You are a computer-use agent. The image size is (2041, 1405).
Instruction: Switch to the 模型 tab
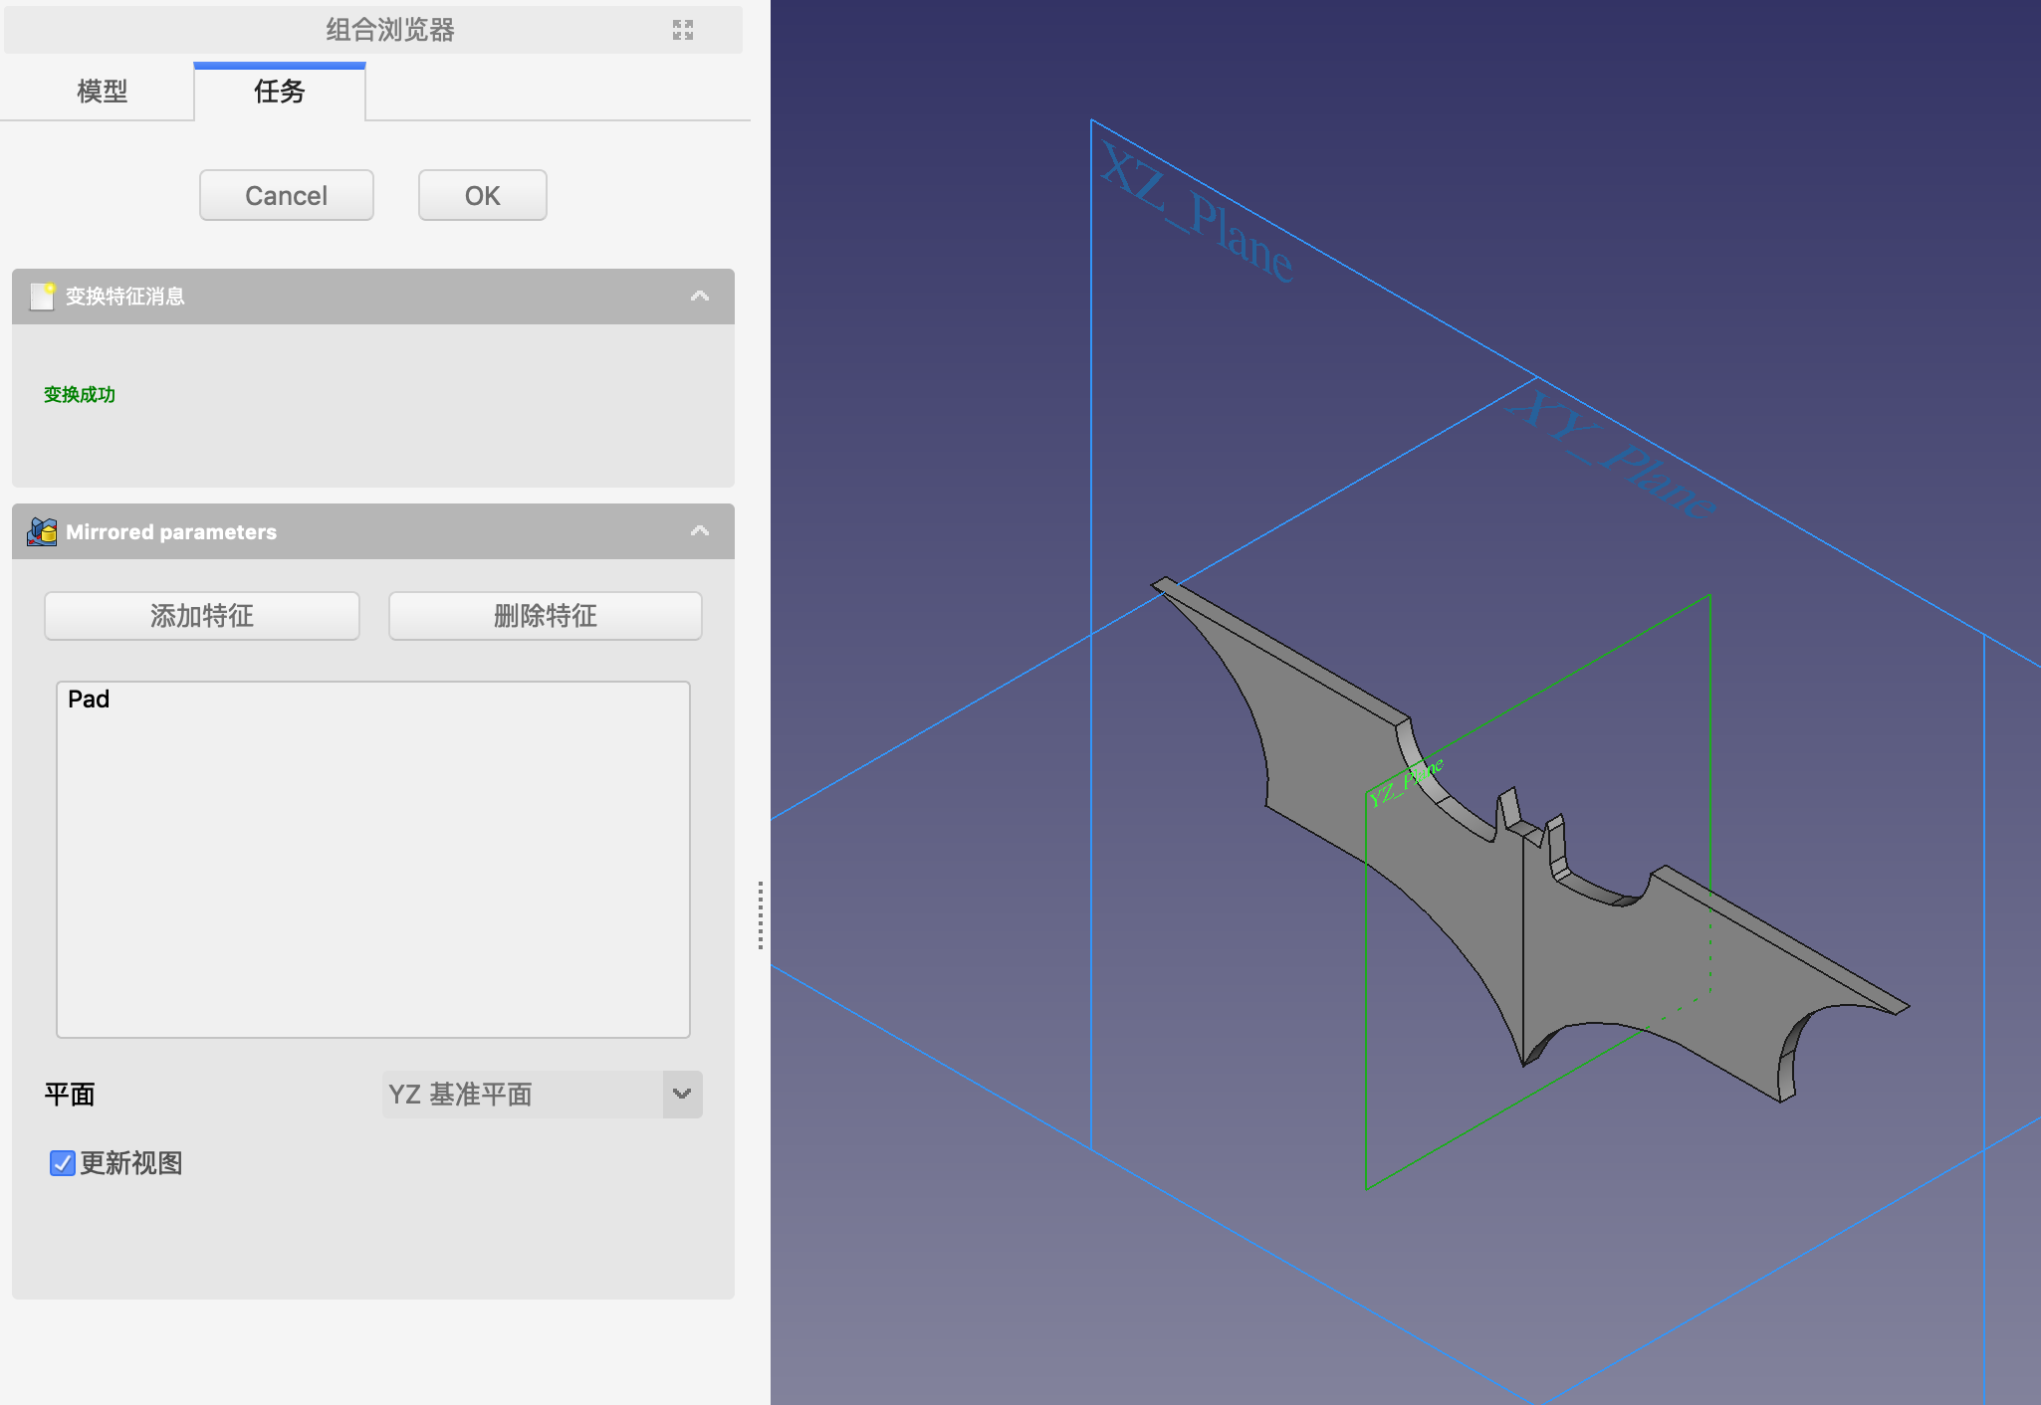point(102,92)
